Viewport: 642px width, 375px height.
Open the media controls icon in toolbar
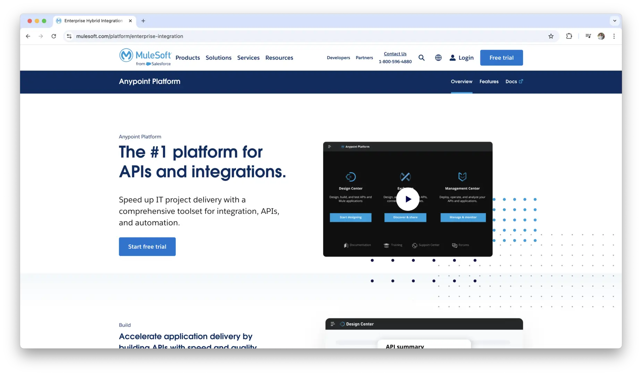point(588,36)
